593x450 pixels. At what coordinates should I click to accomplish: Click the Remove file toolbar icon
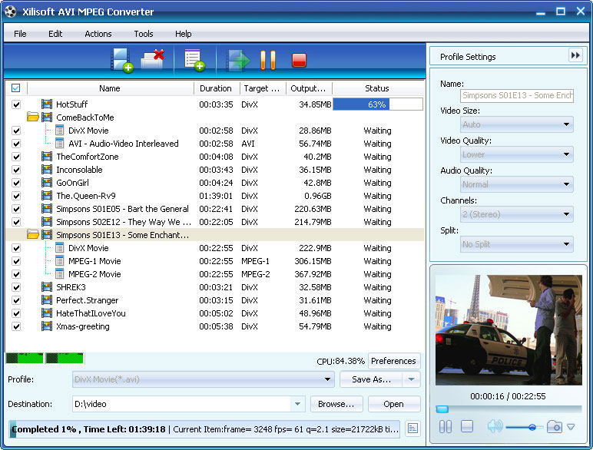pos(152,59)
